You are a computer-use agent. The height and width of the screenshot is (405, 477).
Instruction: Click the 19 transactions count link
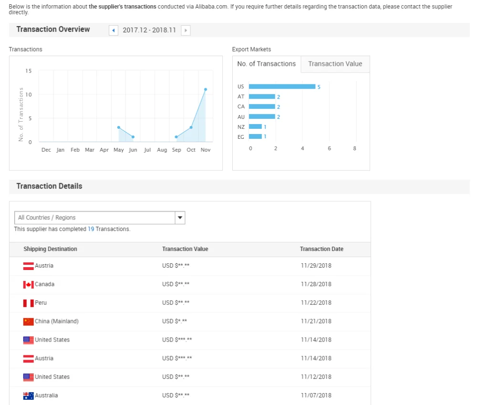[x=91, y=229]
